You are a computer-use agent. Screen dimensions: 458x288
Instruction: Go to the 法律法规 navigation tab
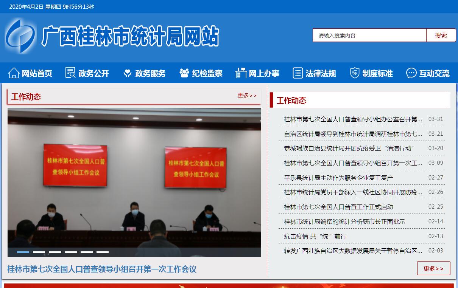321,73
